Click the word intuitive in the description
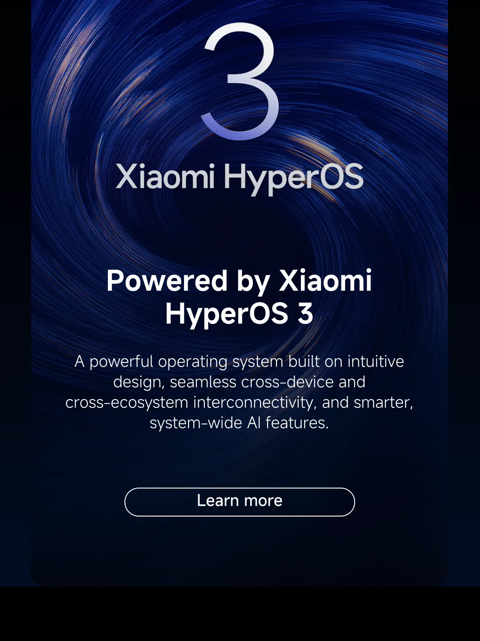The image size is (480, 641). (x=376, y=361)
